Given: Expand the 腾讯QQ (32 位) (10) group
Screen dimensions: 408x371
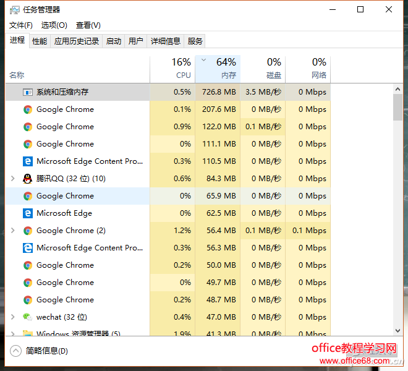Looking at the screenshot, I should tap(12, 179).
